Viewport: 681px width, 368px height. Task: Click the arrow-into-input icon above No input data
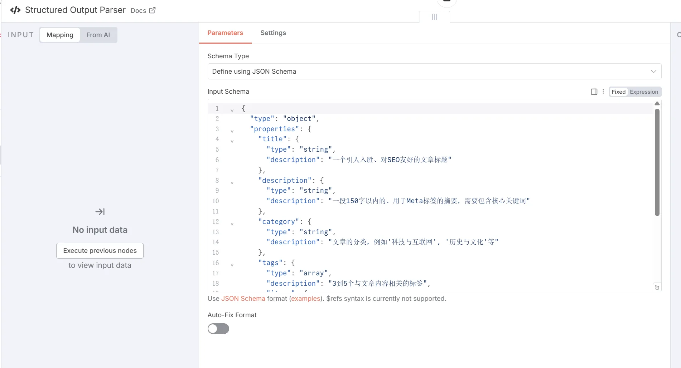100,212
